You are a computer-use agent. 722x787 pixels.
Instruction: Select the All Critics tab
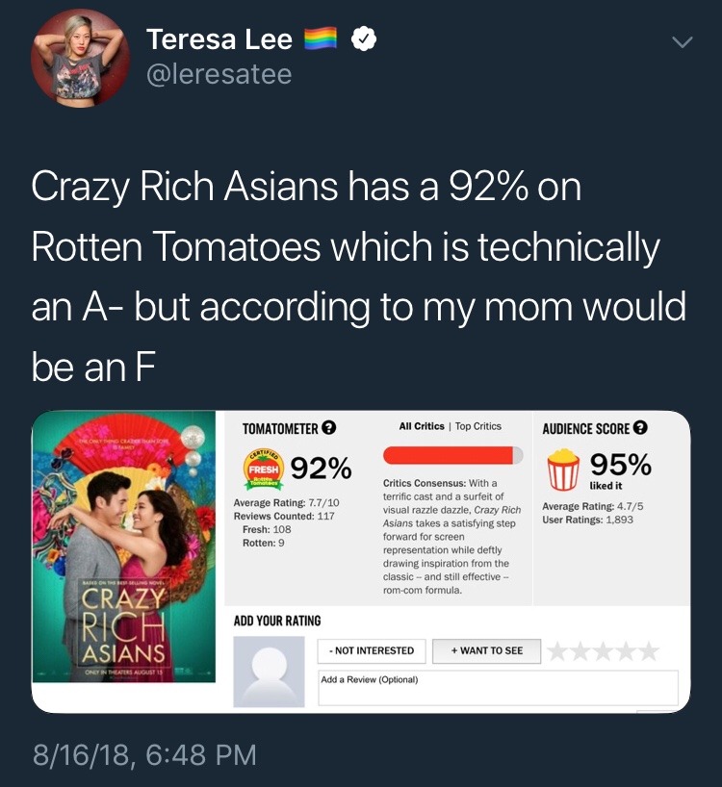tap(422, 426)
